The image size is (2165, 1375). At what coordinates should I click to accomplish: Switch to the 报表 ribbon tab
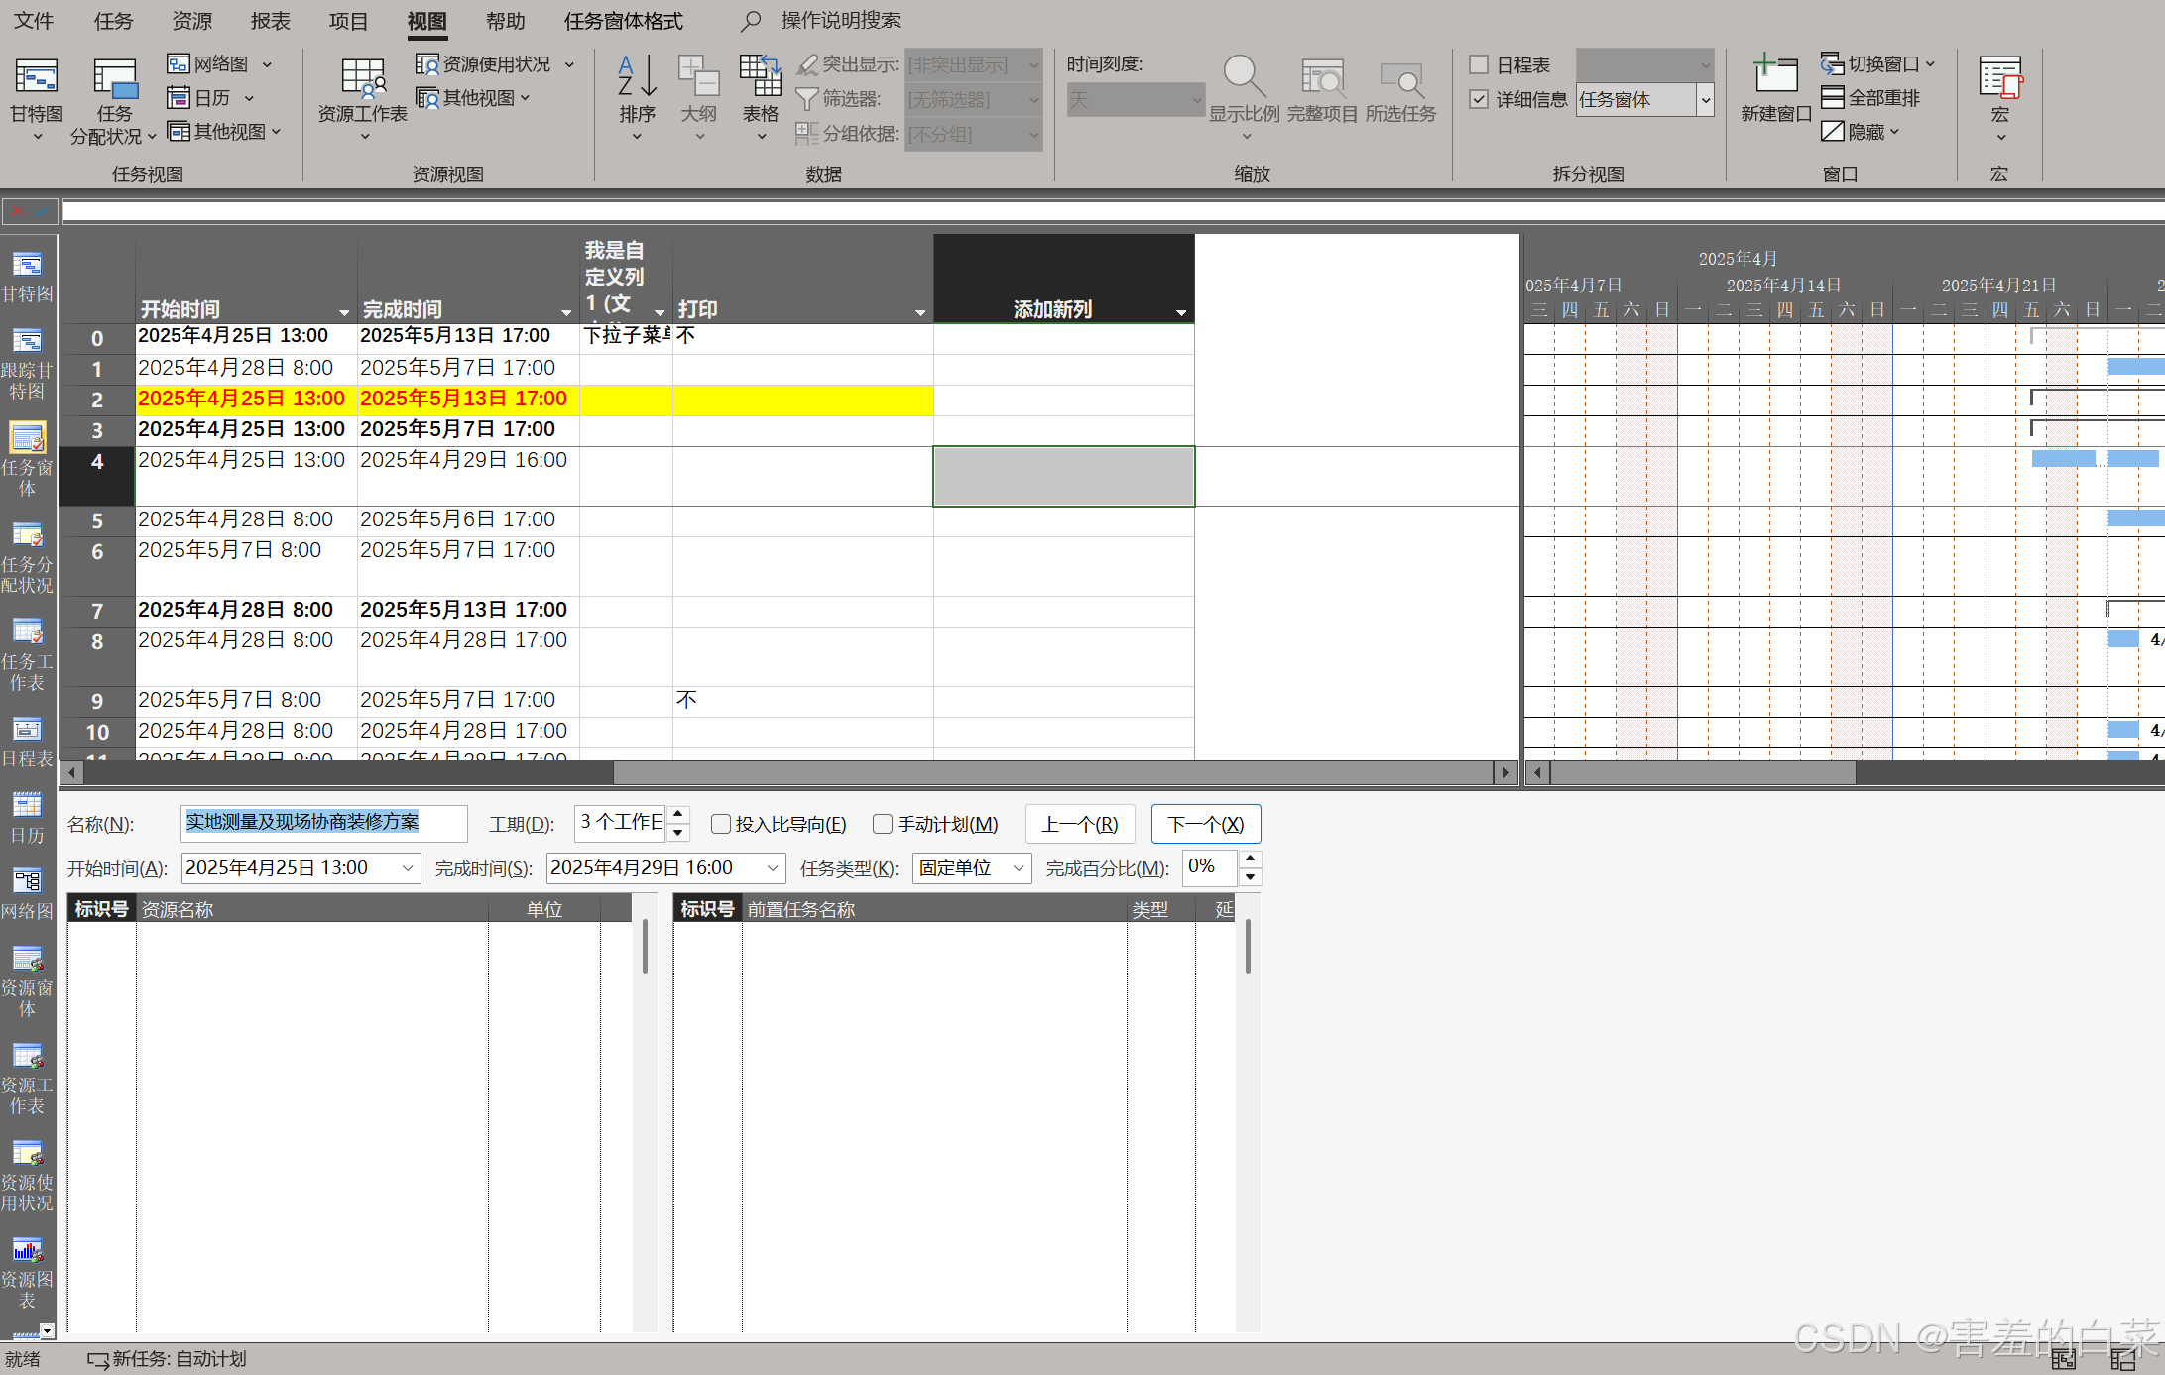tap(270, 21)
